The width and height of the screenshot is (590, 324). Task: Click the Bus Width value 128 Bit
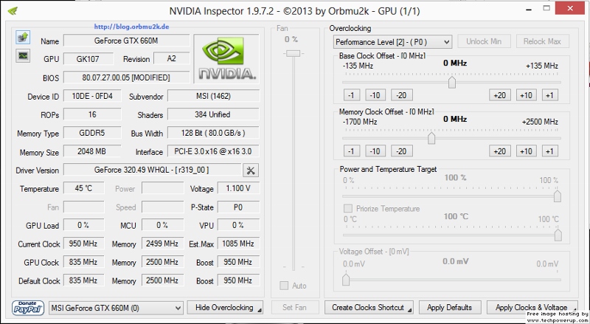[x=213, y=133]
